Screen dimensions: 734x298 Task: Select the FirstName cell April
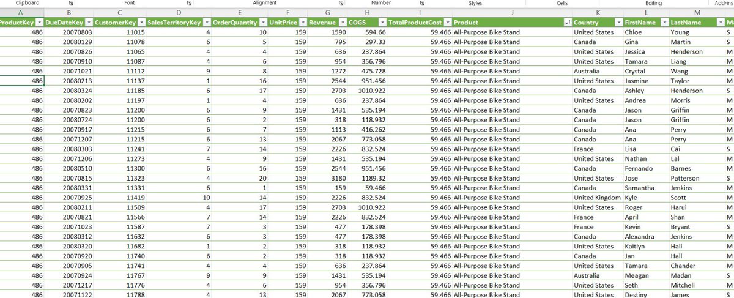tap(646, 217)
